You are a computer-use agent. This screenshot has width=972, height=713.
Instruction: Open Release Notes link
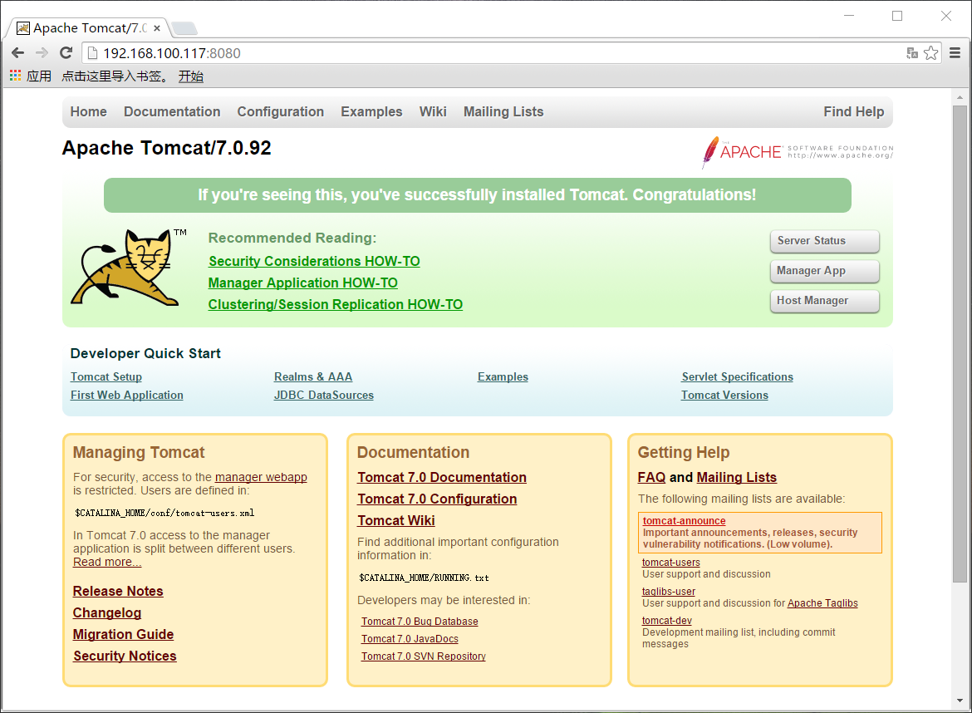[118, 592]
